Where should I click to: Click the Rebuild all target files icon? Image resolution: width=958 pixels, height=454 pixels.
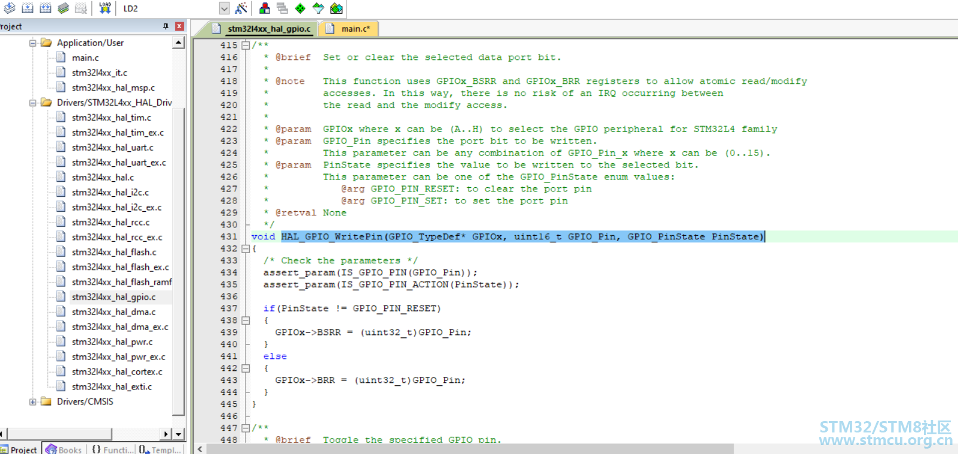pyautogui.click(x=45, y=8)
